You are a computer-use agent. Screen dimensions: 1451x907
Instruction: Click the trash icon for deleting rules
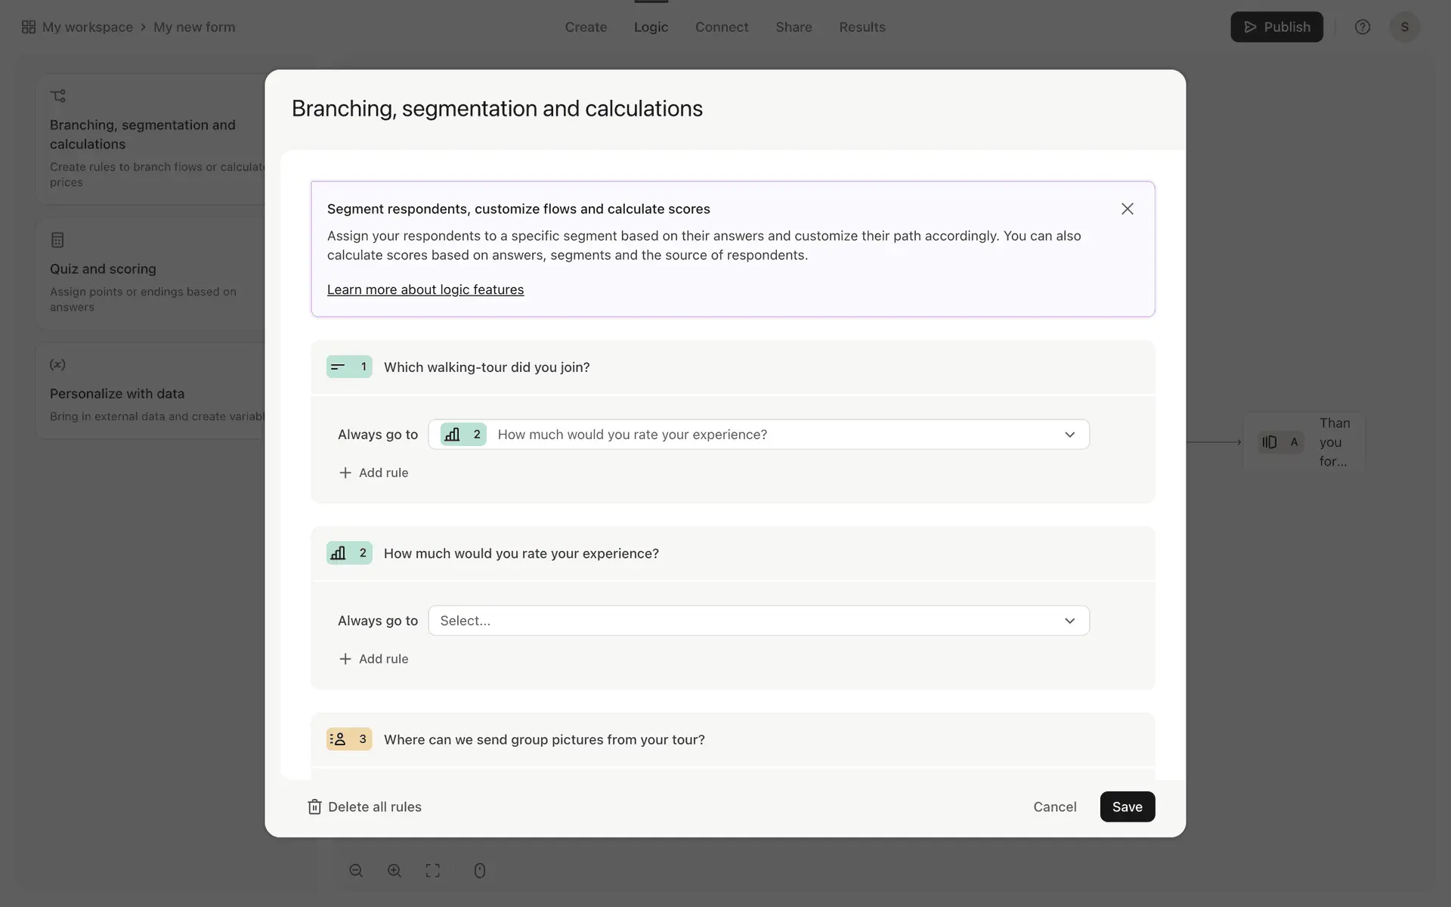click(314, 807)
